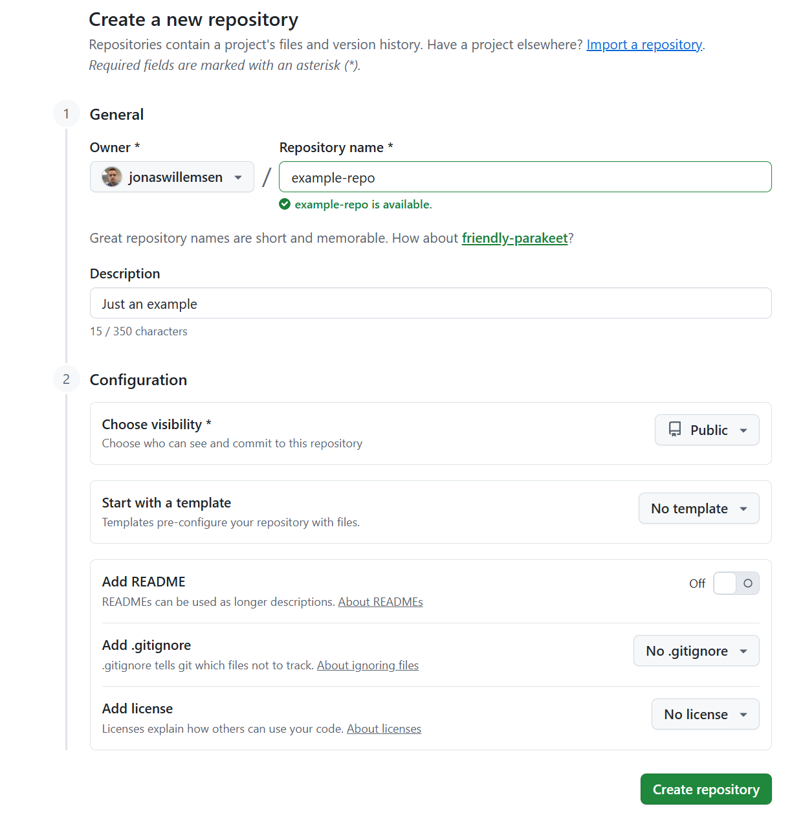Follow the Import a repository link
This screenshot has height=824, width=792.
(644, 45)
